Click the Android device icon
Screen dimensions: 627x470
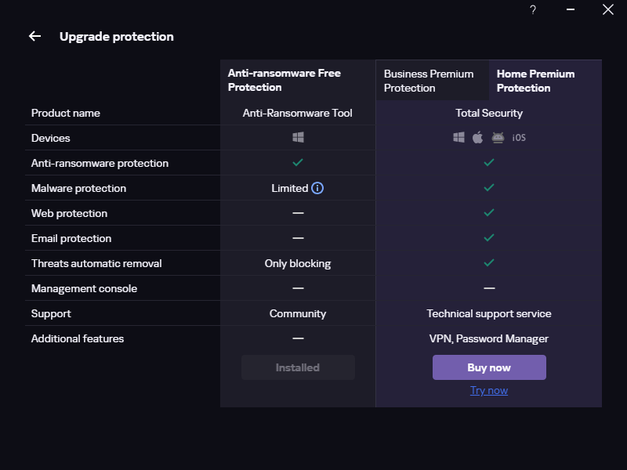tap(498, 138)
